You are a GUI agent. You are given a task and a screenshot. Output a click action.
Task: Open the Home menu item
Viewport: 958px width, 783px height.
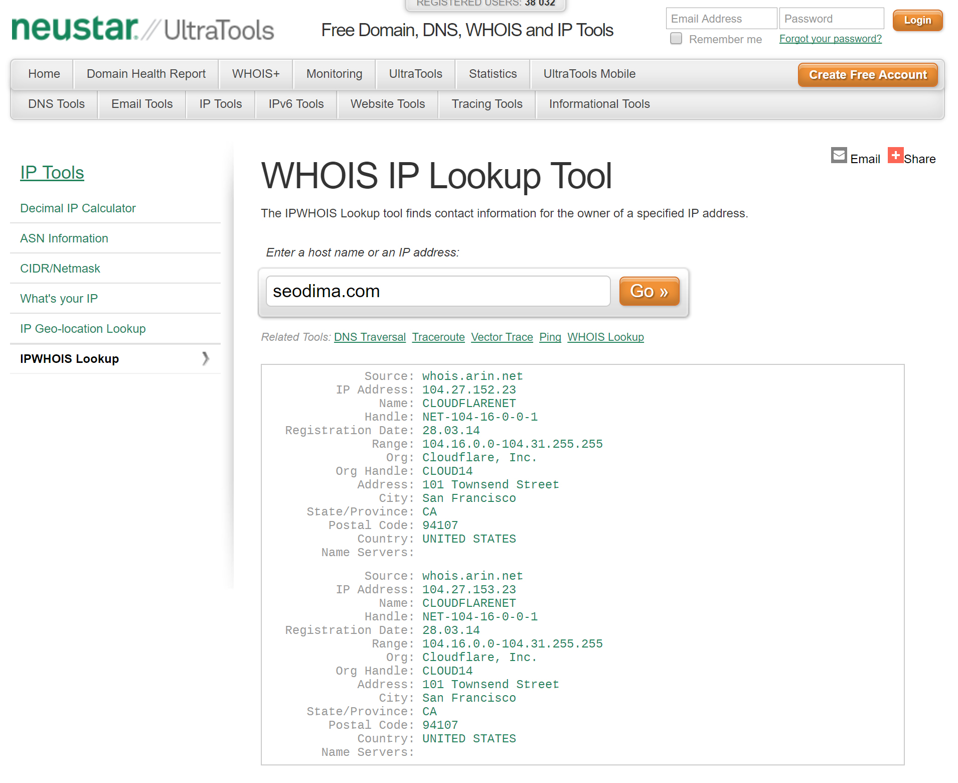coord(44,74)
